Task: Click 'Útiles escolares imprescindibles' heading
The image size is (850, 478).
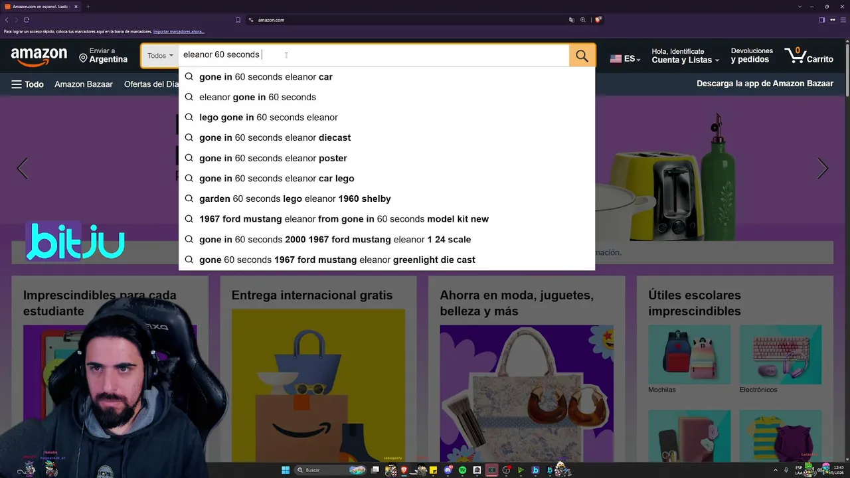Action: (695, 303)
